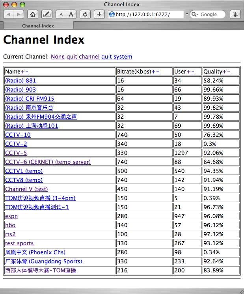Click the plus sort link beside Name
The width and height of the screenshot is (244, 294).
[x=22, y=72]
